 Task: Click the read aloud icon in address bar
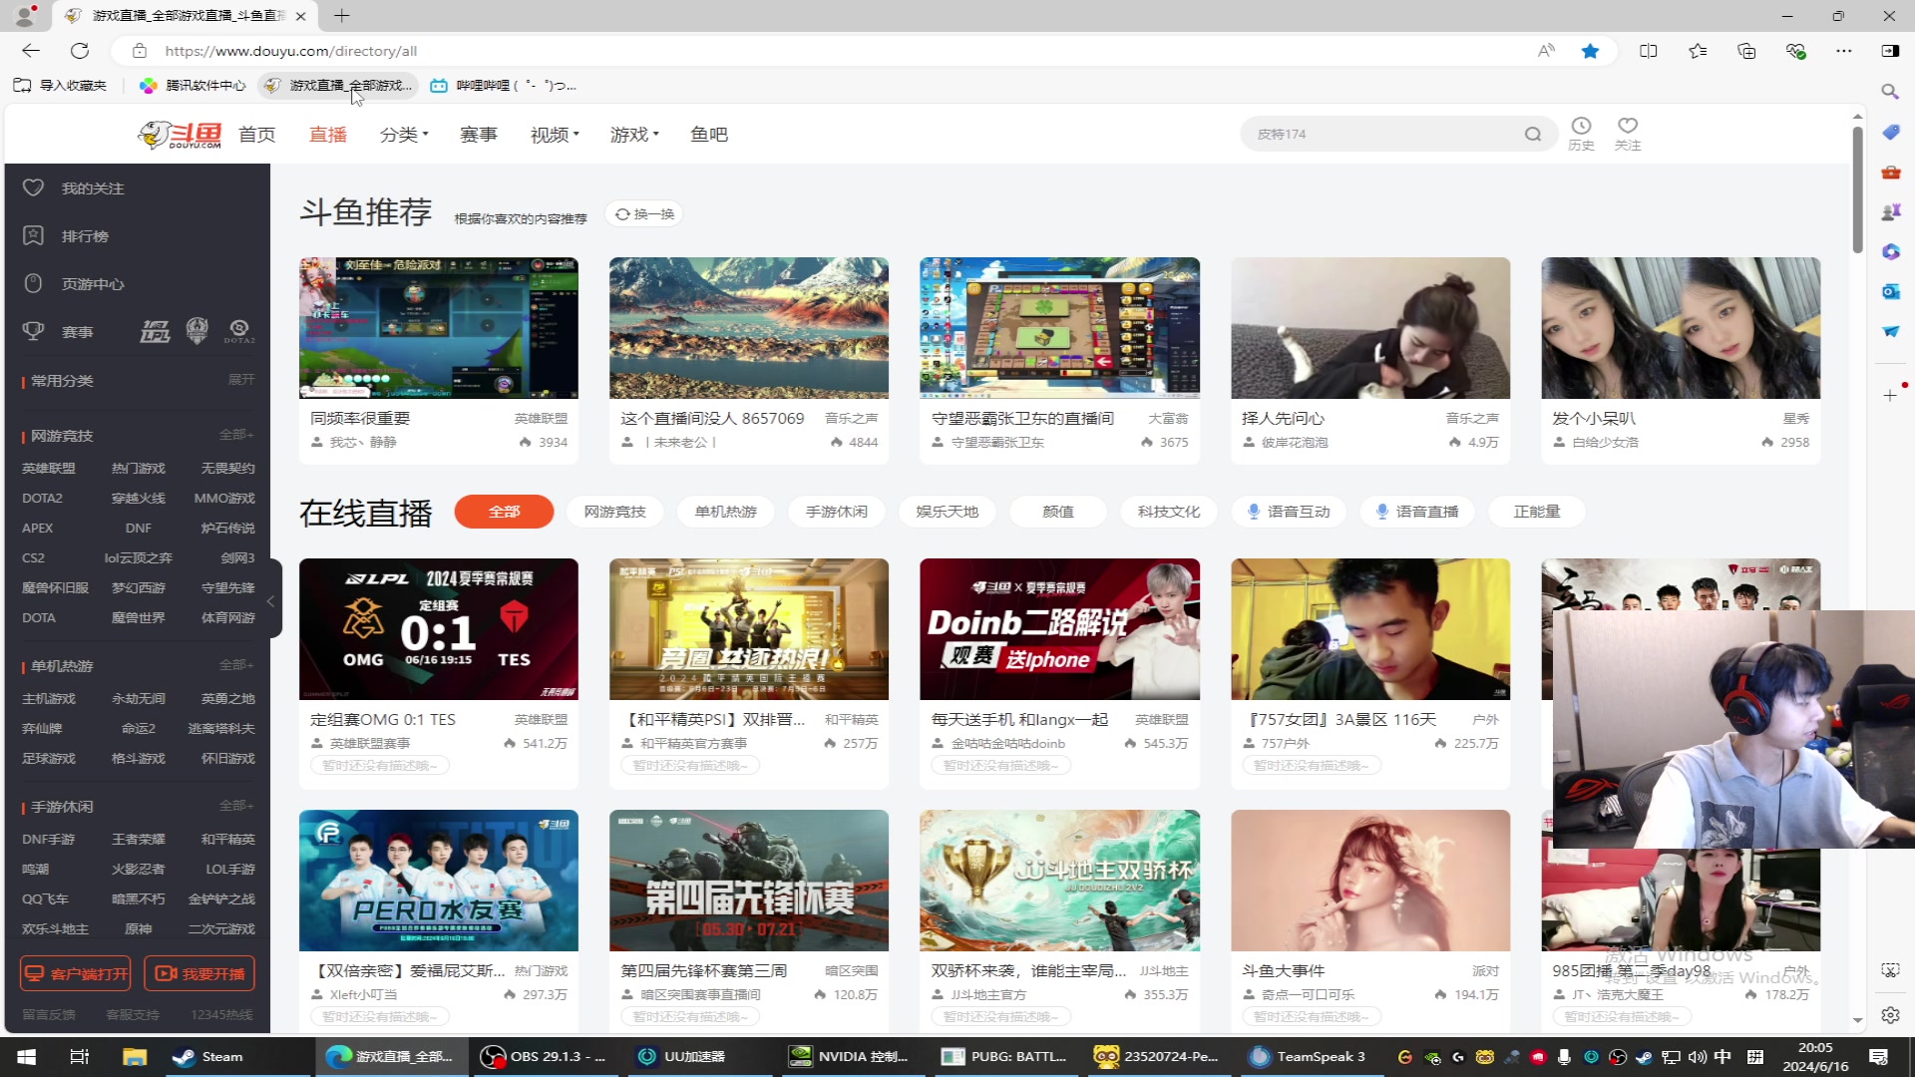click(x=1546, y=51)
